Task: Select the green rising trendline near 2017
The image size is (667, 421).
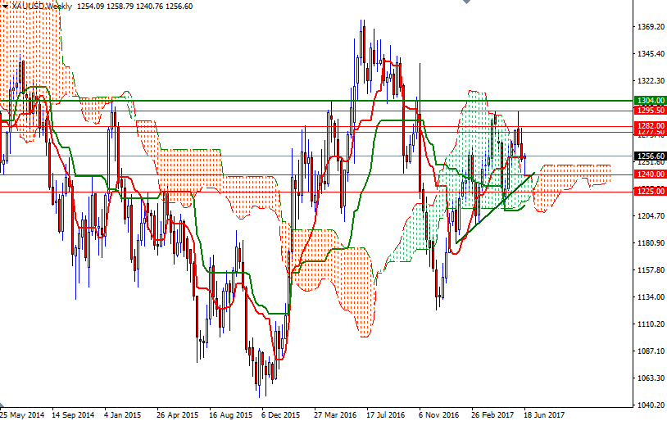Action: tap(492, 210)
